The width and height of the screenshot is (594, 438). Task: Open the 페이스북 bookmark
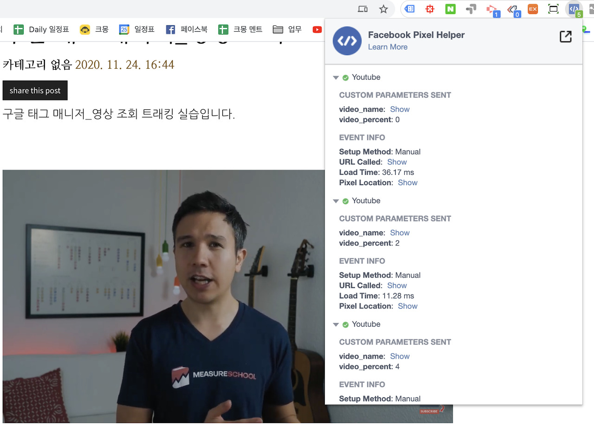pos(186,30)
